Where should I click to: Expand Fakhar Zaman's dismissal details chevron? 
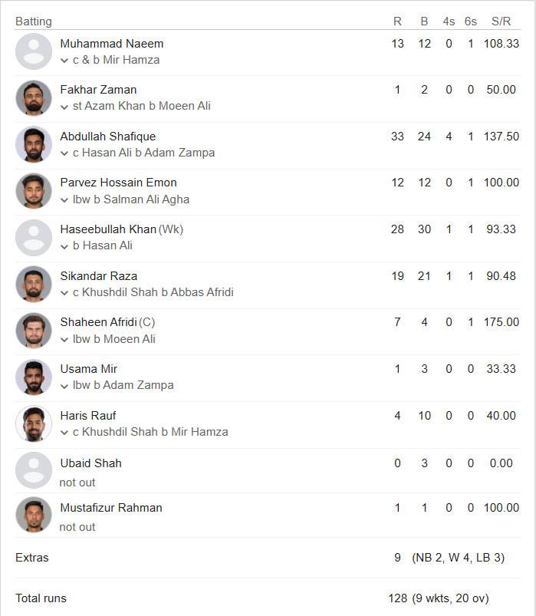(x=64, y=107)
